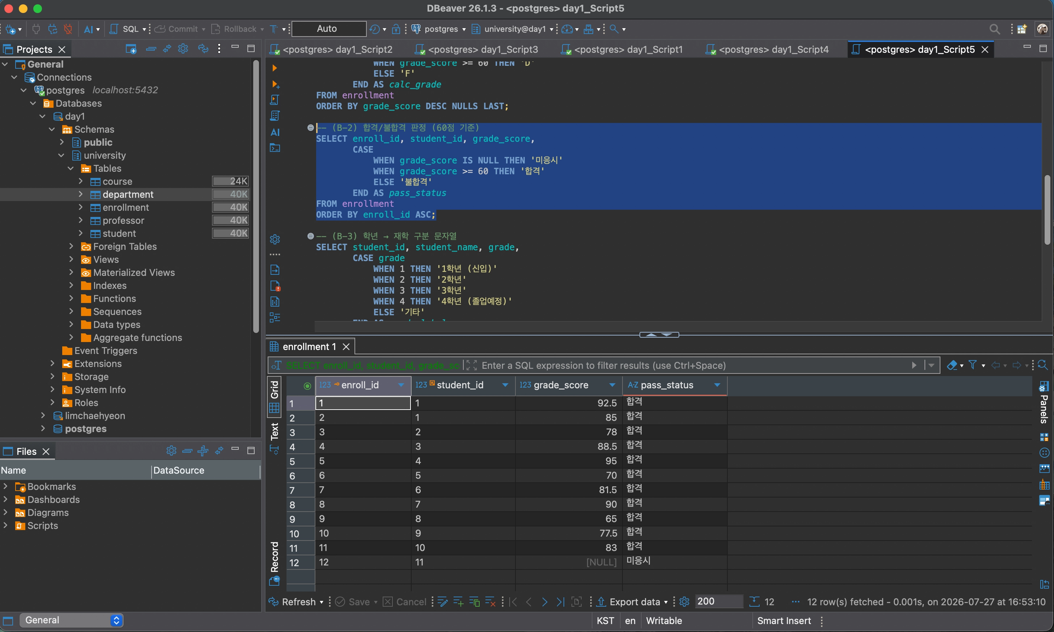Open pass_status column filter dropdown
Image resolution: width=1054 pixels, height=632 pixels.
717,385
